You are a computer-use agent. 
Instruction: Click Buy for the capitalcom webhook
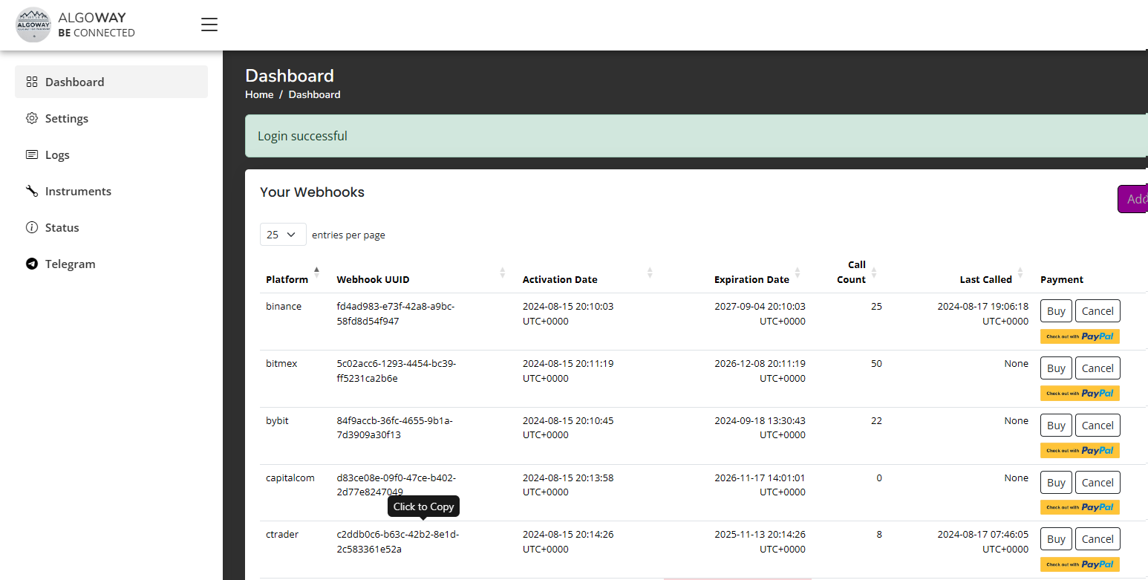[1056, 483]
